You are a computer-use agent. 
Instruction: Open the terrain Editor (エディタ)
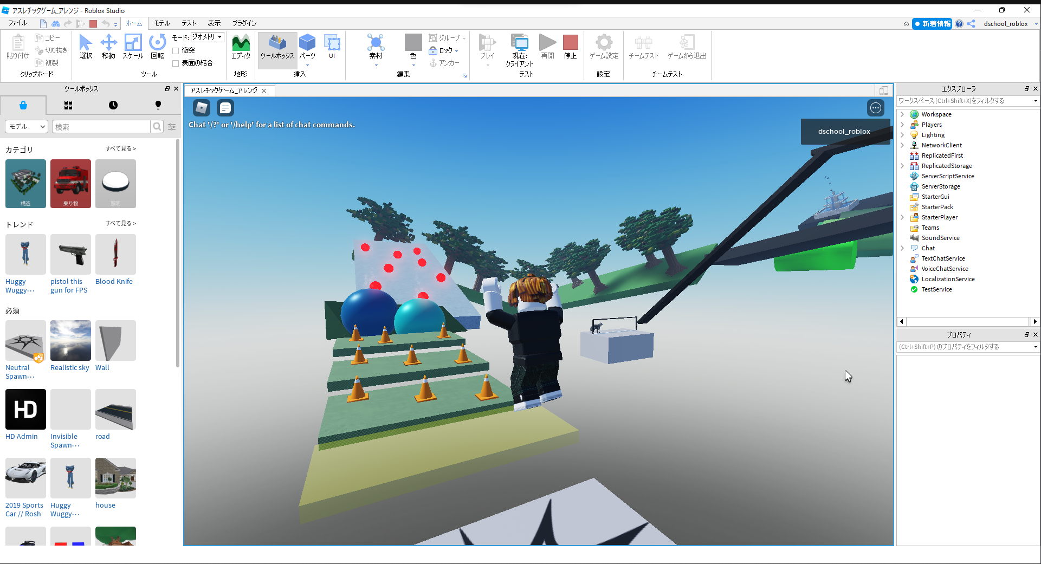point(241,46)
